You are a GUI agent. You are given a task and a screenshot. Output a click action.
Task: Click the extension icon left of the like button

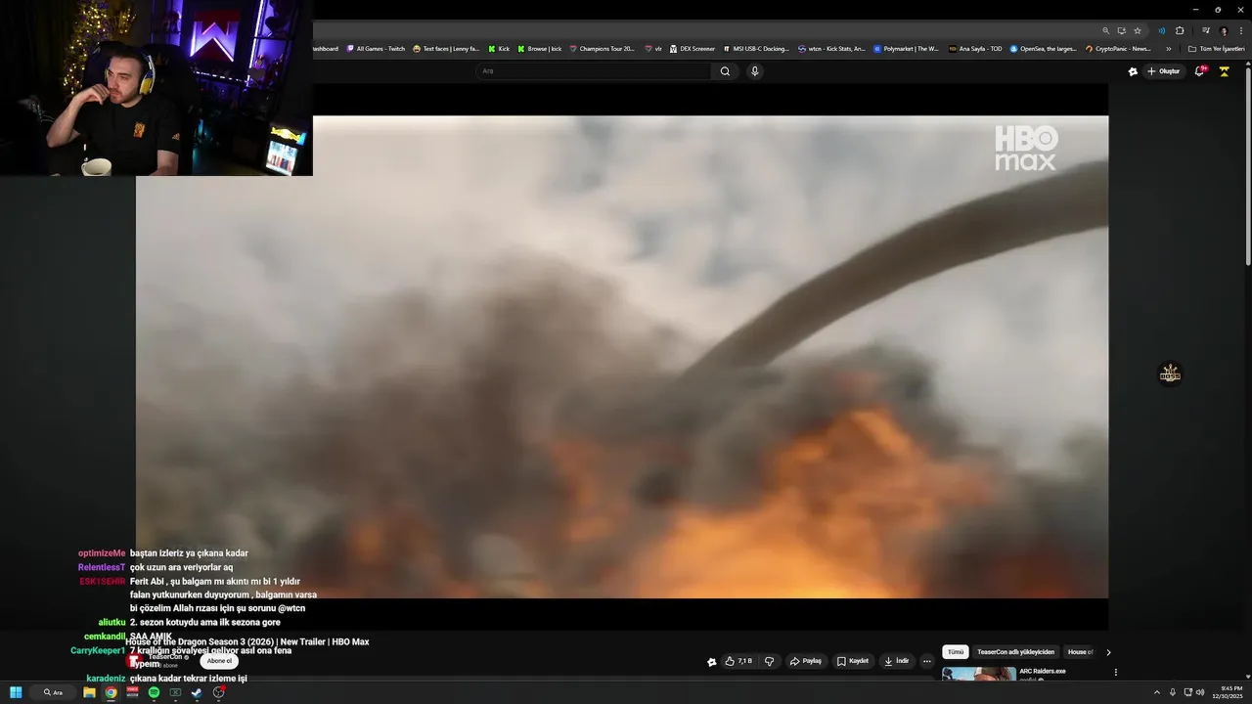712,662
